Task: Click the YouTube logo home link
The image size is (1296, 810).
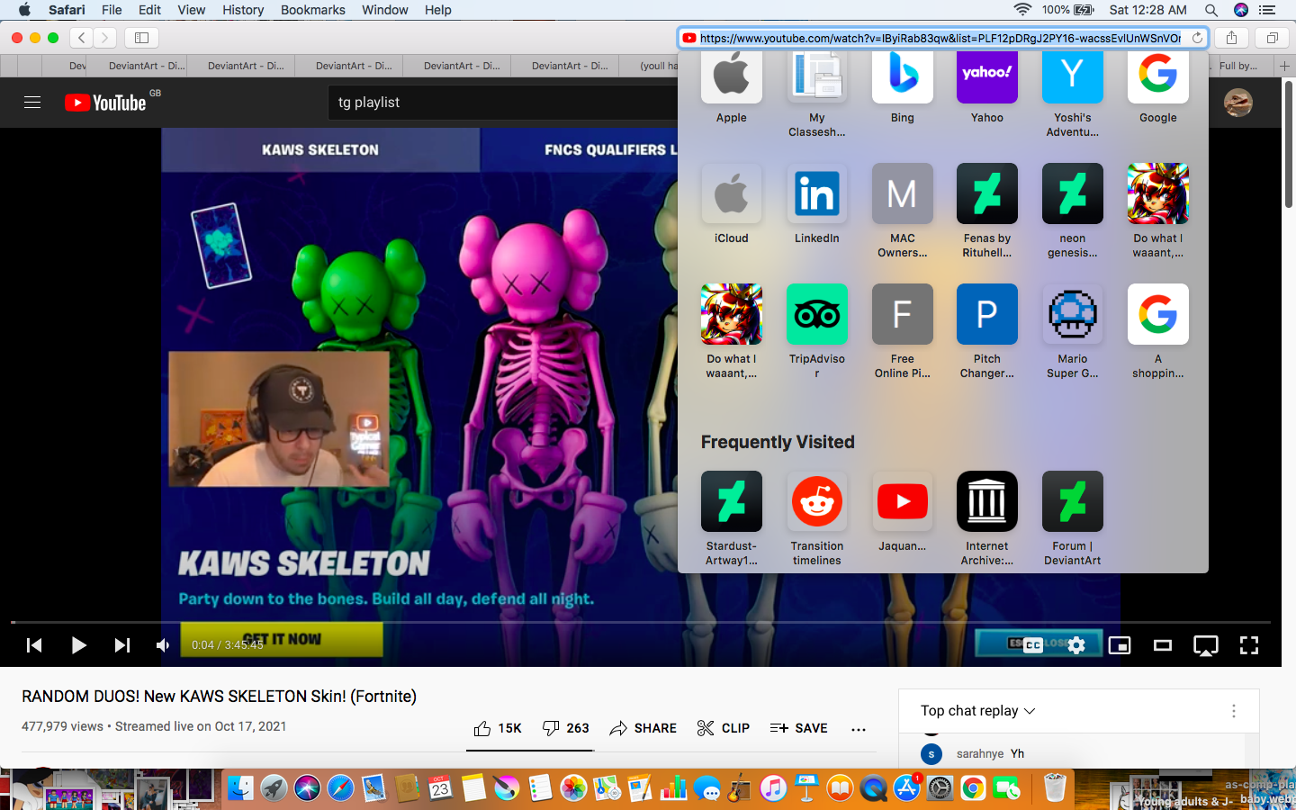Action: point(105,103)
